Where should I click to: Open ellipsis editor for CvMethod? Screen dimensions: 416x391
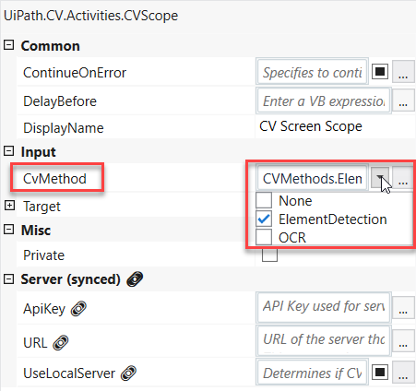pos(403,178)
